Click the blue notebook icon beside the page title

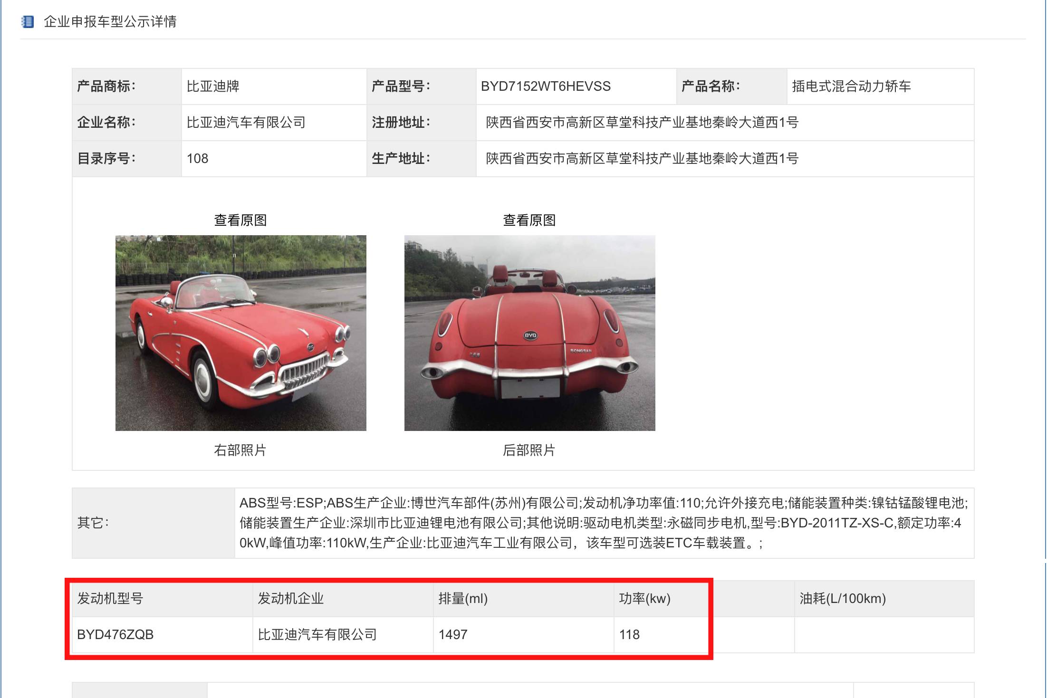(28, 22)
